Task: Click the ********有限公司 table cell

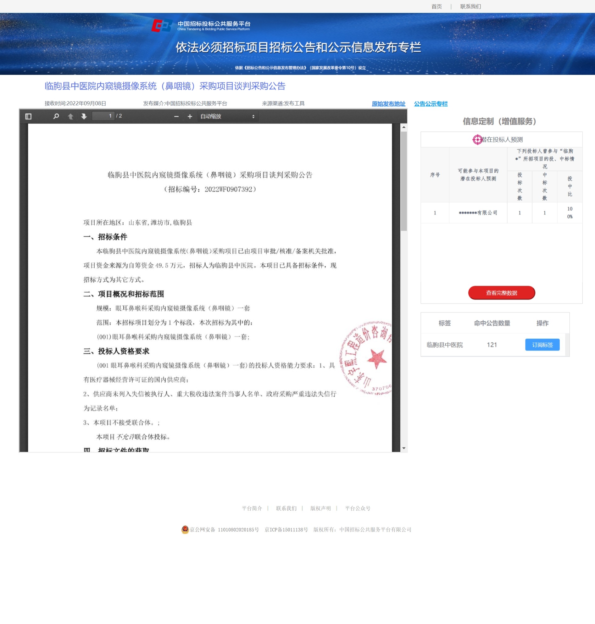Action: 478,213
